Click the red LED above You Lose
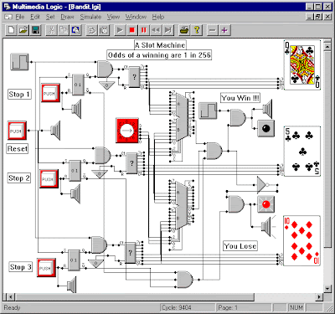The height and width of the screenshot is (314, 335). pos(265,204)
